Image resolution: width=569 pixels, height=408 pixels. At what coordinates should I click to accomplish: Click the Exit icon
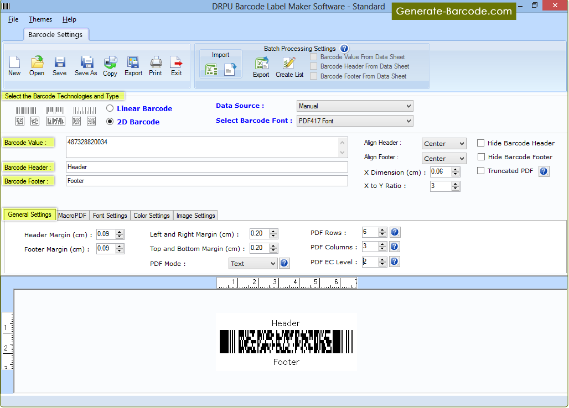click(177, 66)
